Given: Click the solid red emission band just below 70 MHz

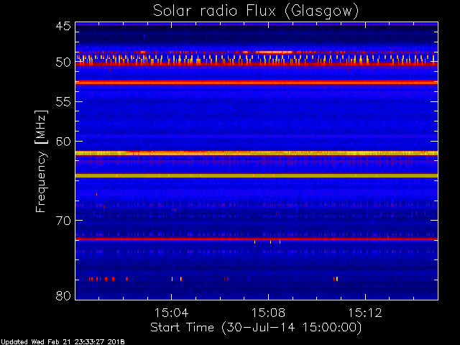Looking at the screenshot, I should tap(257, 239).
